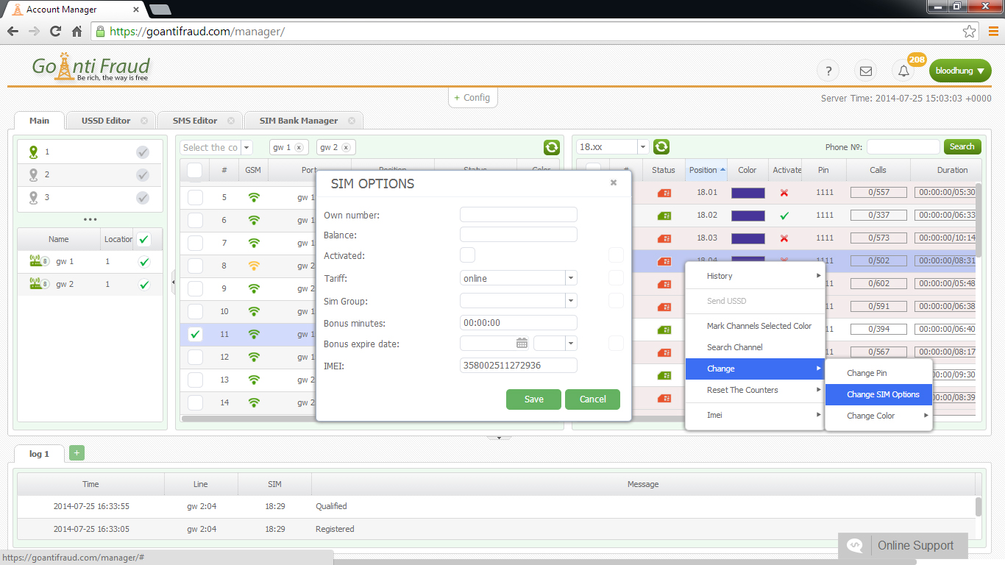
Task: Open the messages envelope icon
Action: point(866,71)
